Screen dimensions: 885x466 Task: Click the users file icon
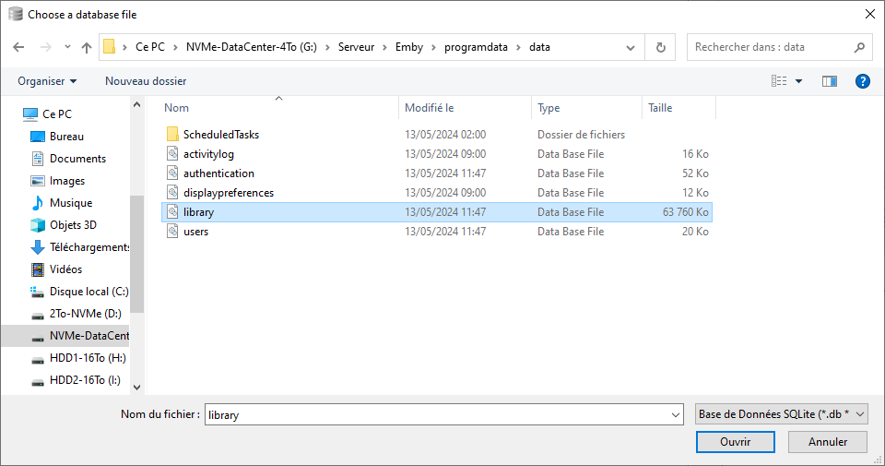(172, 231)
